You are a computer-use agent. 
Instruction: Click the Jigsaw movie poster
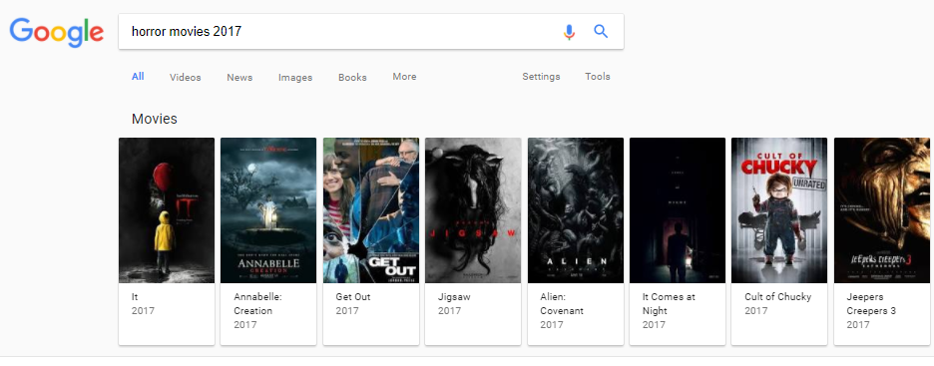click(x=473, y=210)
